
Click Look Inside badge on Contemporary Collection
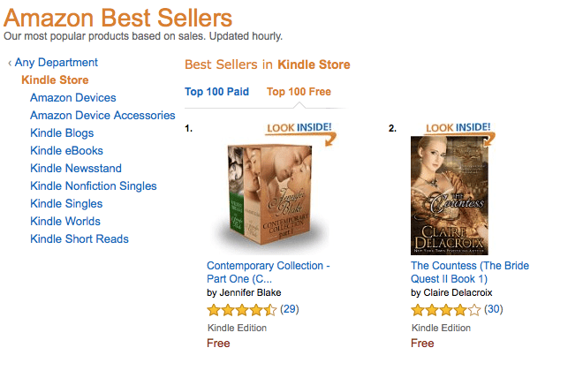(x=300, y=130)
